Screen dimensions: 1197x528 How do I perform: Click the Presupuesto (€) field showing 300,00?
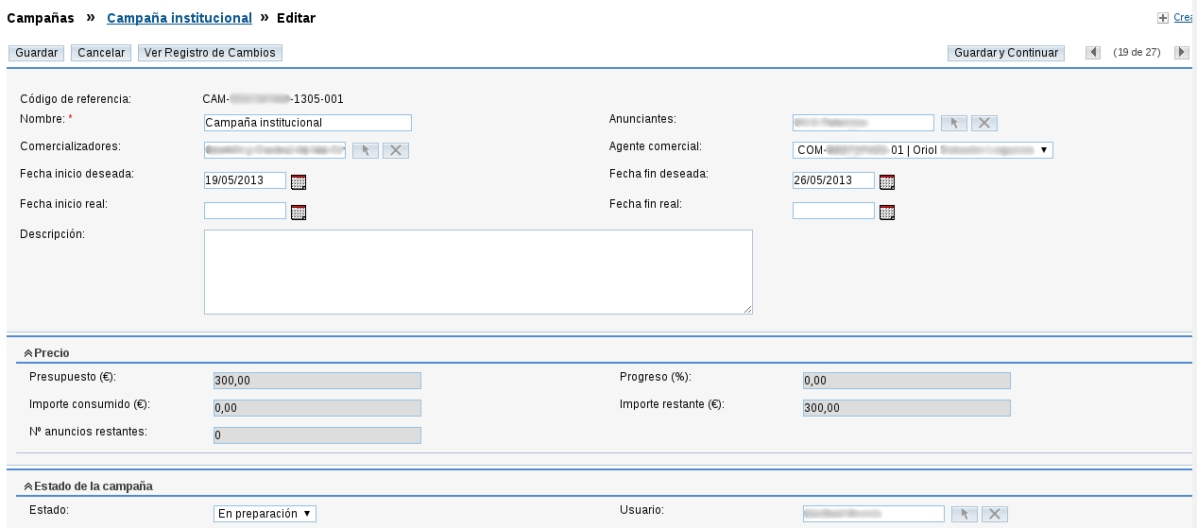(317, 381)
